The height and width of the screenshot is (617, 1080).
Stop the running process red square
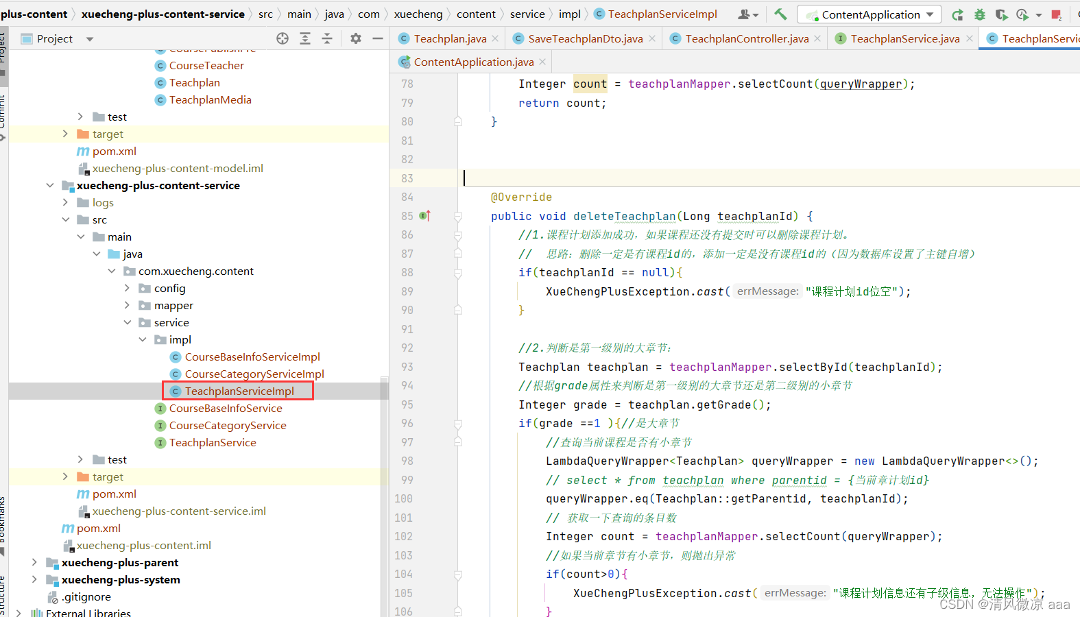click(1057, 14)
